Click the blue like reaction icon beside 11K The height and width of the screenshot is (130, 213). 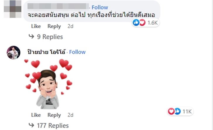pyautogui.click(x=177, y=111)
